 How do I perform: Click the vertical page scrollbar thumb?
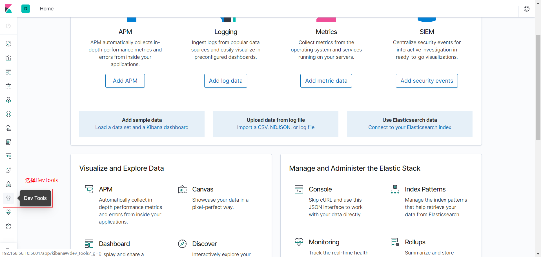[538, 87]
